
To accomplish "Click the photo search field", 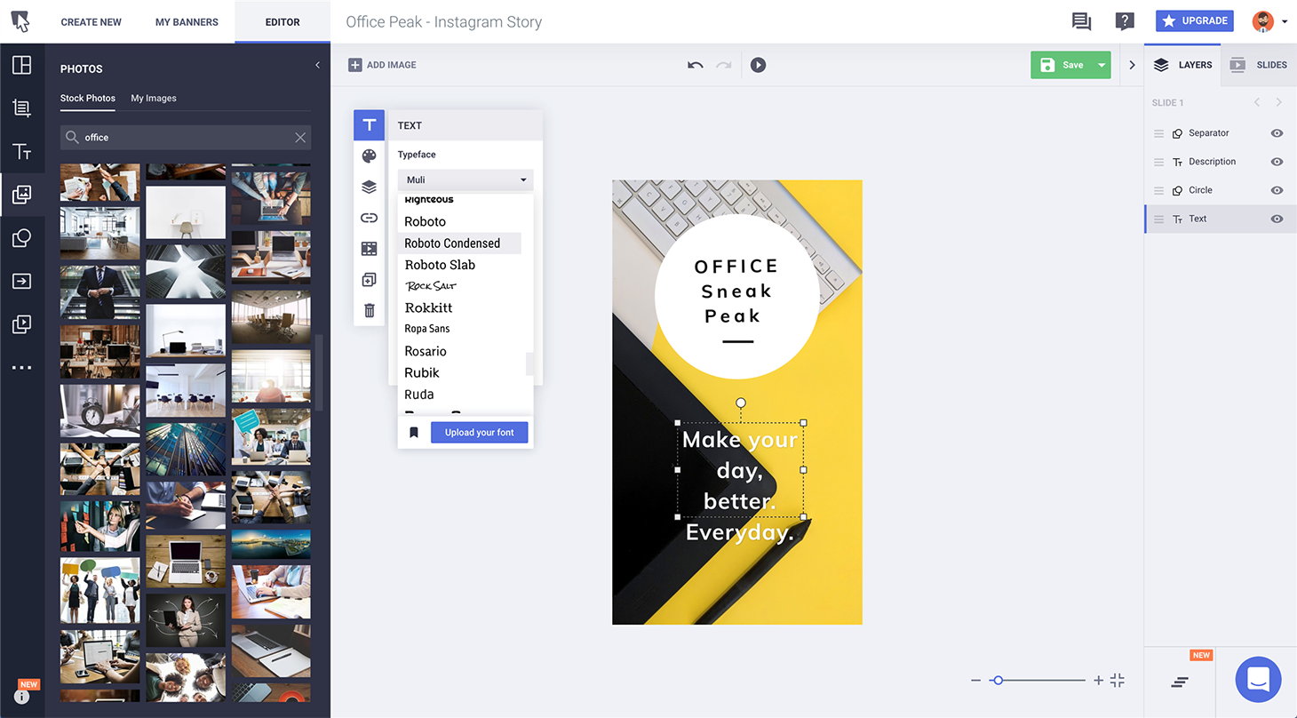I will point(186,138).
